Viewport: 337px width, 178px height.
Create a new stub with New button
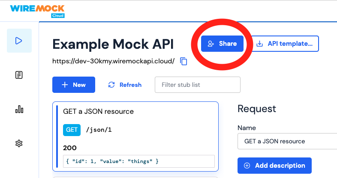pos(74,85)
